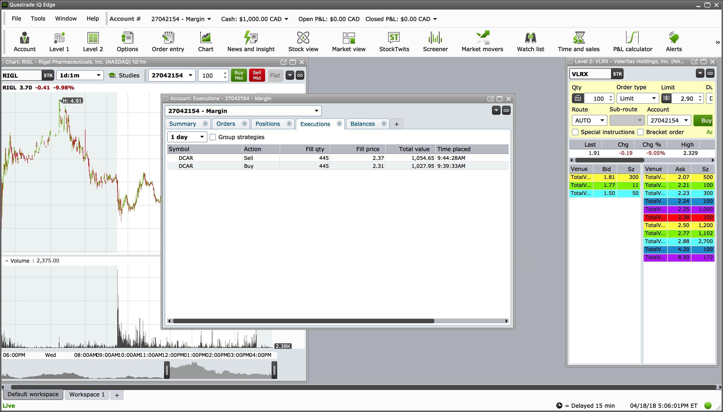Viewport: 723px width, 412px height.
Task: Enable the Bracket order option
Action: [640, 132]
